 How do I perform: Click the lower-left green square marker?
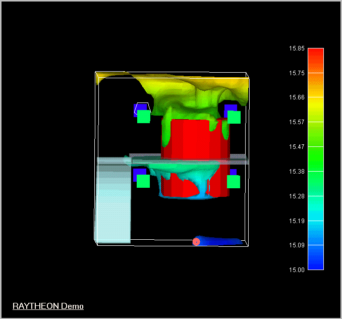point(143,181)
